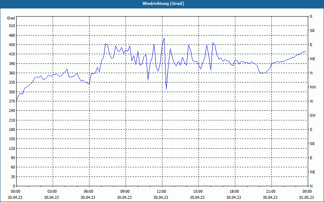Select the 01.05.23 date label
Viewport: 324px width, 202px height.
click(307, 198)
